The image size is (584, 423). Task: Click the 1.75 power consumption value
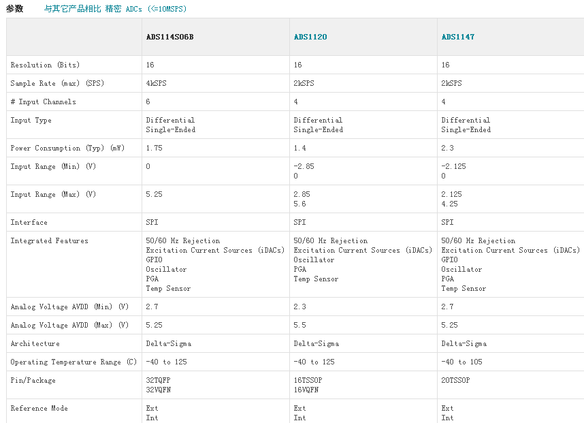tap(154, 148)
